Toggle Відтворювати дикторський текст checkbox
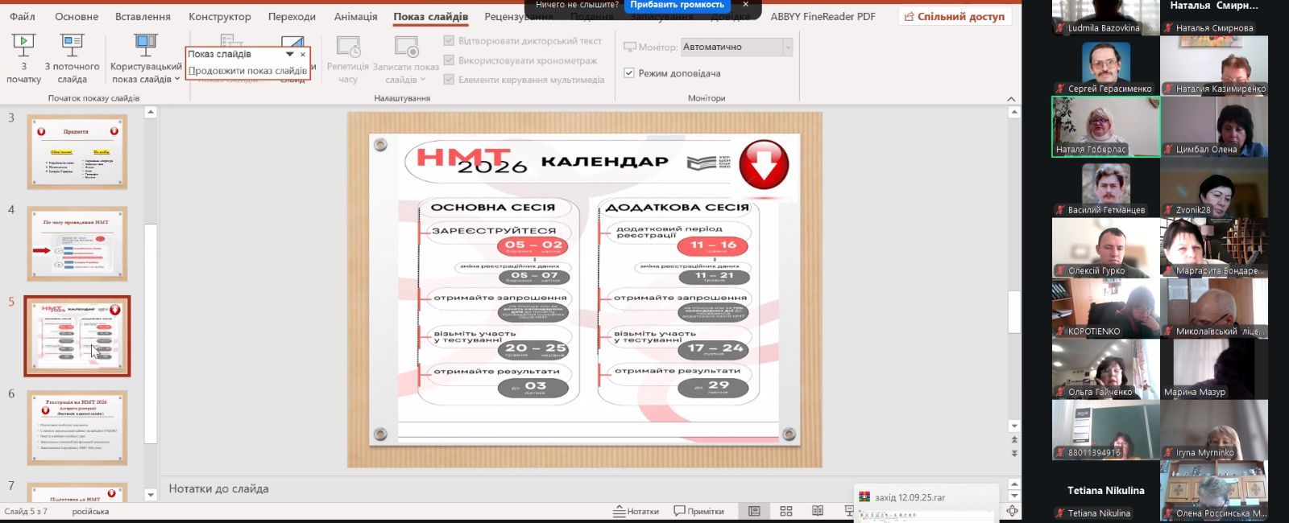Image resolution: width=1289 pixels, height=523 pixels. (x=449, y=40)
